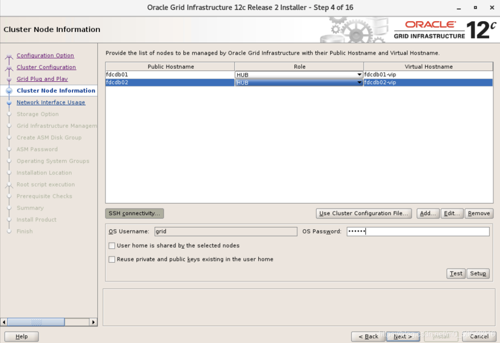Open Role dropdown for fdcdb01
This screenshot has width=500, height=343.
point(299,75)
